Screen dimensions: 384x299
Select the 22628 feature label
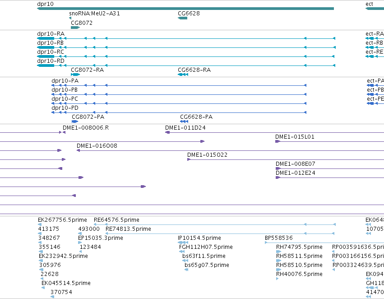pos(50,274)
